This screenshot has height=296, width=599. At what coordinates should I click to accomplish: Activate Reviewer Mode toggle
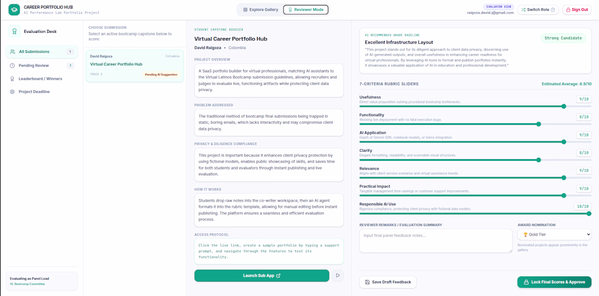305,10
